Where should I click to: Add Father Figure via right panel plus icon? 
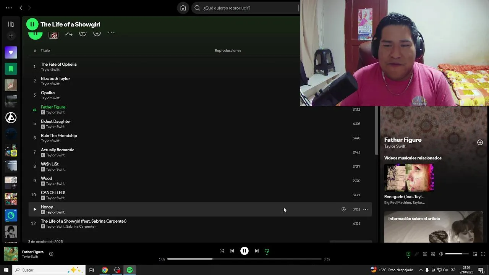(480, 142)
